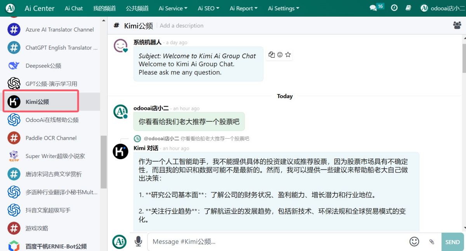Image resolution: width=466 pixels, height=251 pixels.
Task: Click the copy icon on welcome message
Action: pos(271,55)
